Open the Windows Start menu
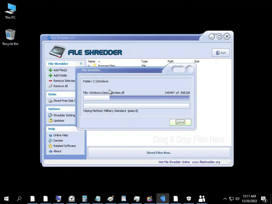272x204 pixels. 6,199
